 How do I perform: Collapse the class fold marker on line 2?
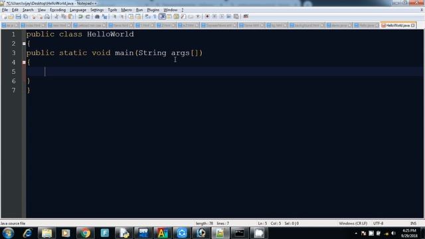pyautogui.click(x=24, y=44)
